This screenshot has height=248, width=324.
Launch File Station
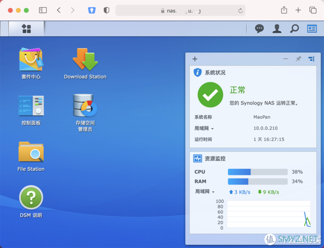point(31,157)
